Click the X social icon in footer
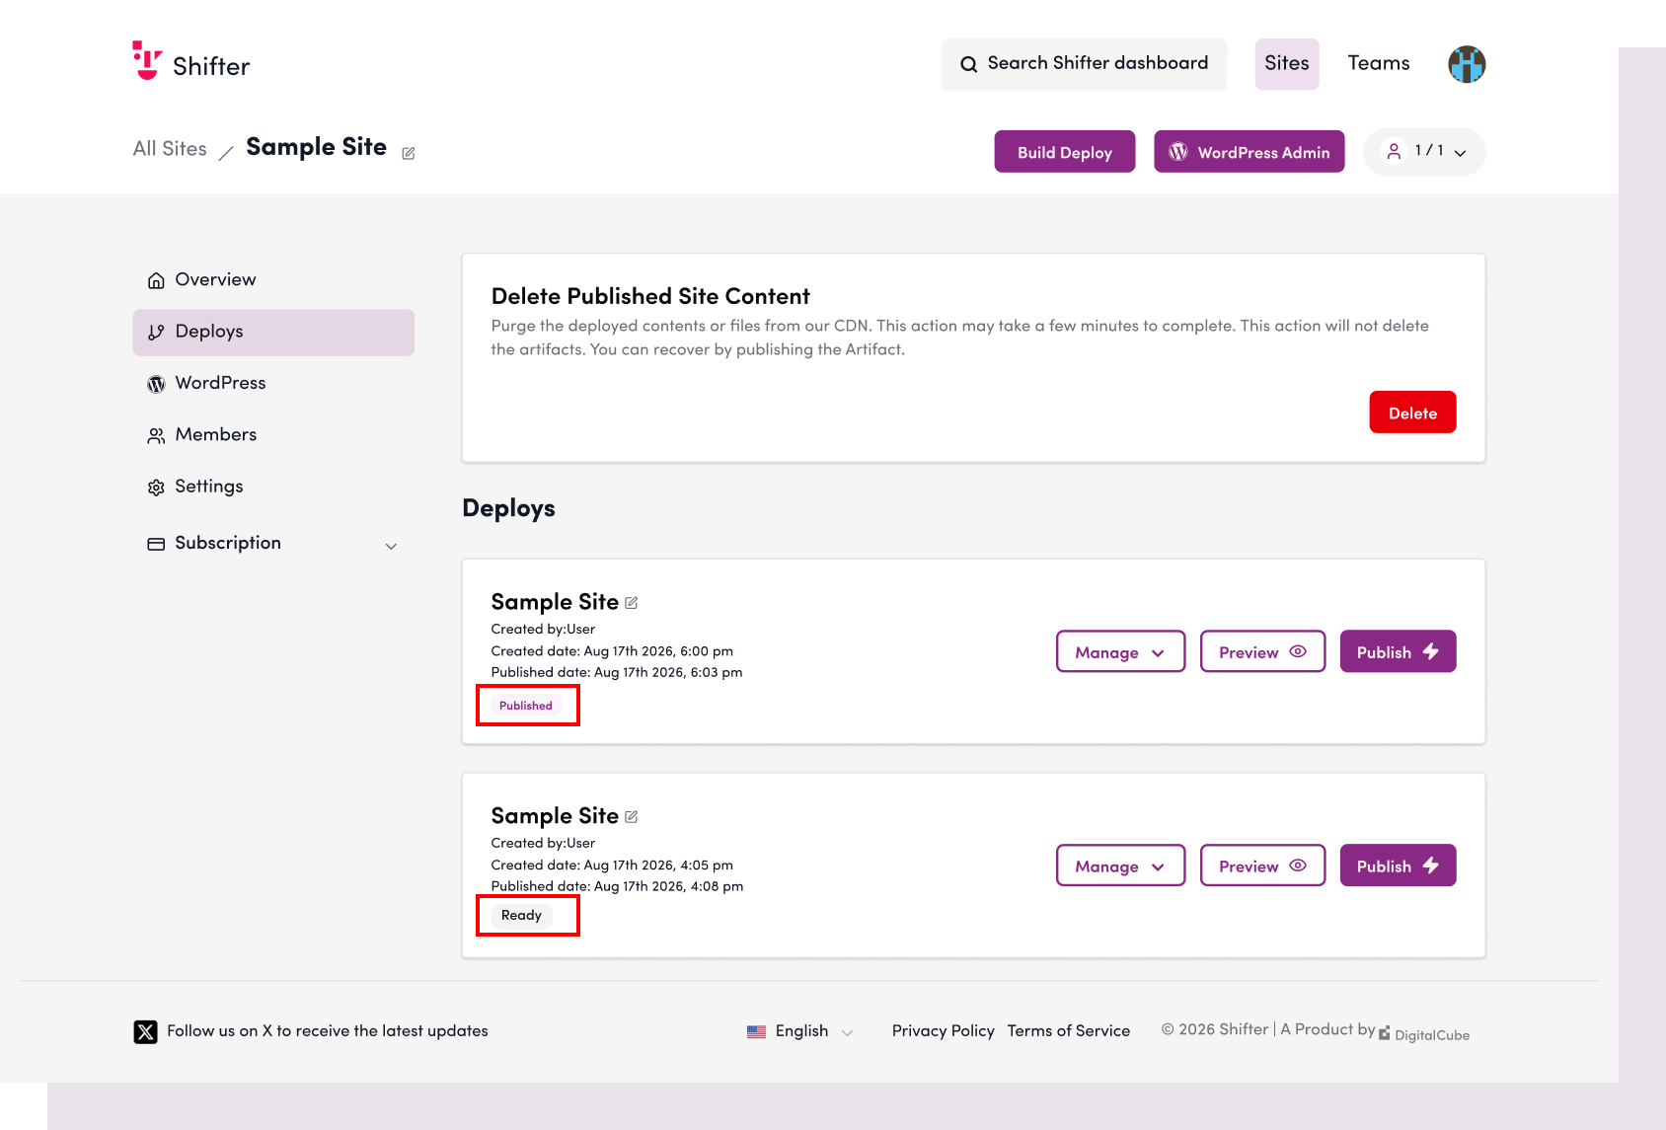Image resolution: width=1666 pixels, height=1130 pixels. coord(145,1031)
